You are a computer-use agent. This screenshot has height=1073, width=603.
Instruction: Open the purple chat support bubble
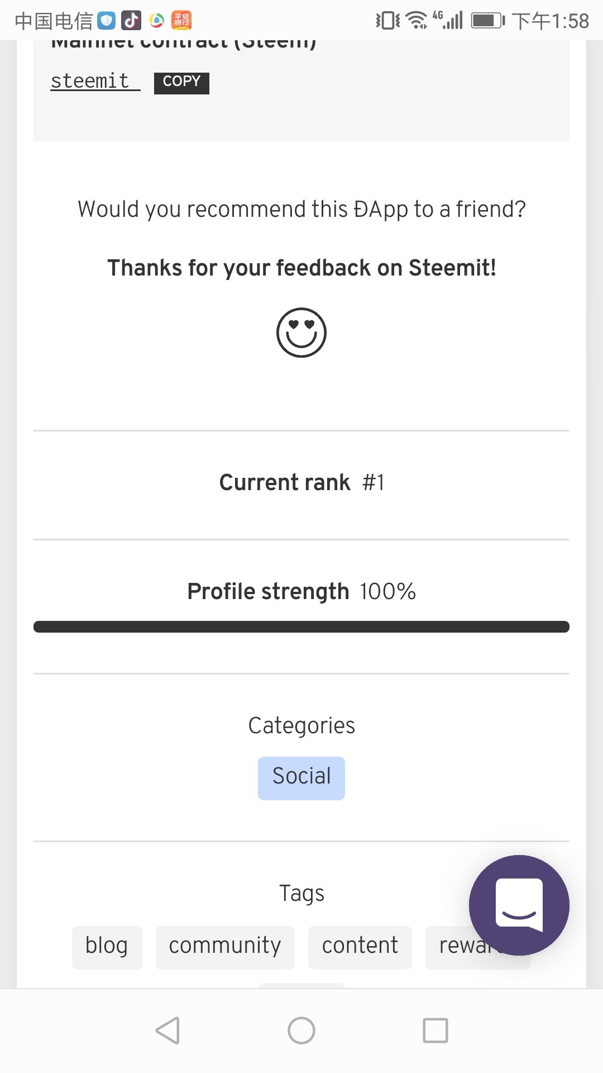[x=519, y=905]
